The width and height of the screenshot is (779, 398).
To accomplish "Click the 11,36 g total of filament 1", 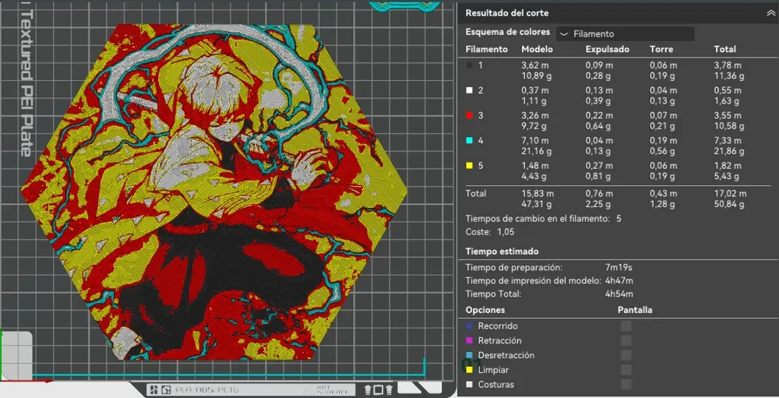I will [x=729, y=76].
